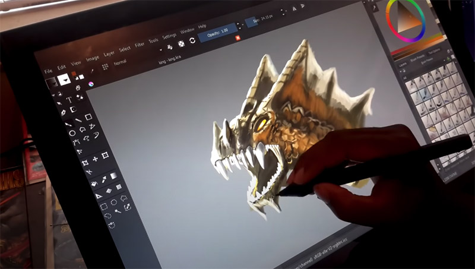Increase brush size with stepper arrow
The image size is (475, 269).
click(x=283, y=10)
